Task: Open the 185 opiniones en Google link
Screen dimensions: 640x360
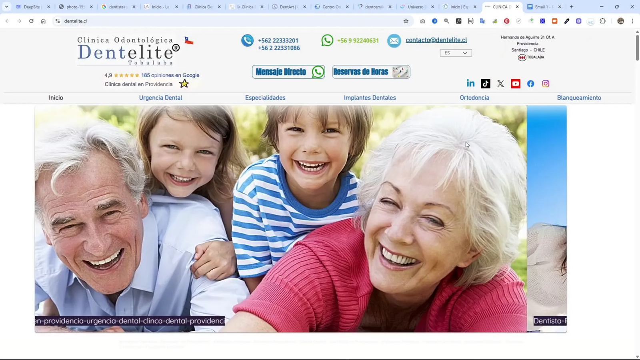Action: pyautogui.click(x=170, y=75)
